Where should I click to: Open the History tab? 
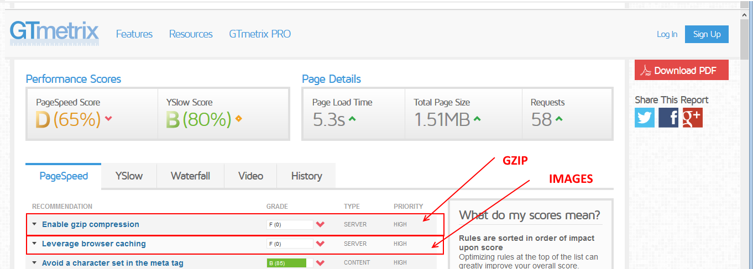click(x=306, y=176)
